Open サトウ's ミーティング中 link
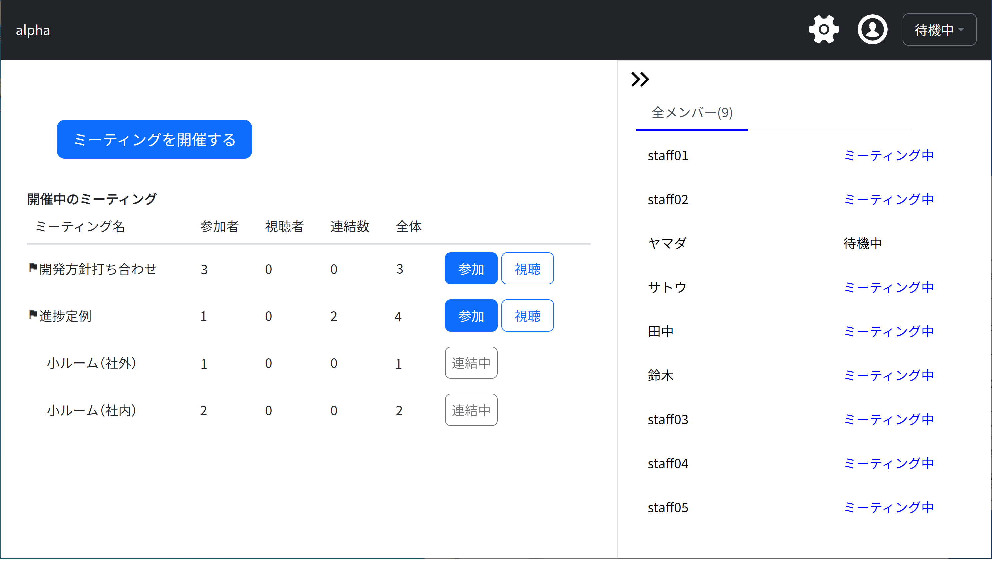 pyautogui.click(x=888, y=288)
